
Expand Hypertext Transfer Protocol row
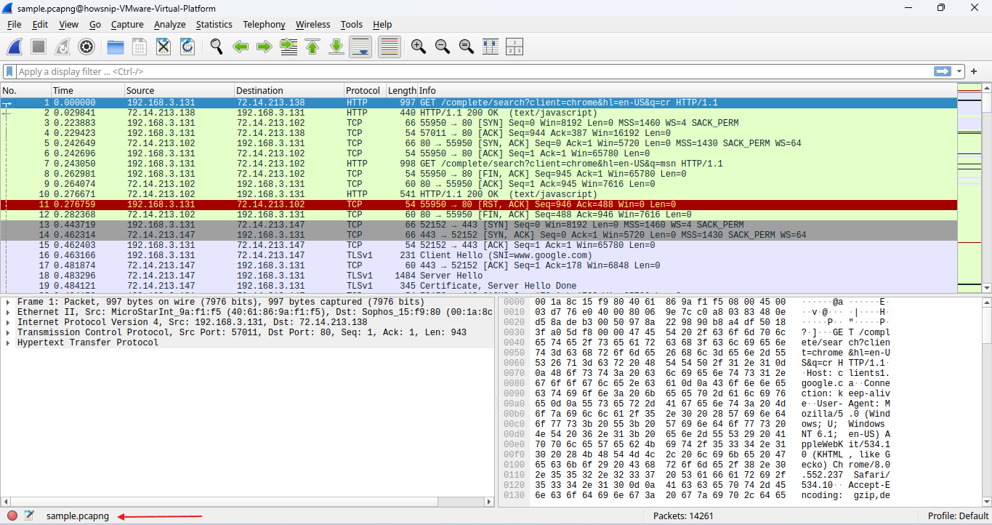pos(7,342)
